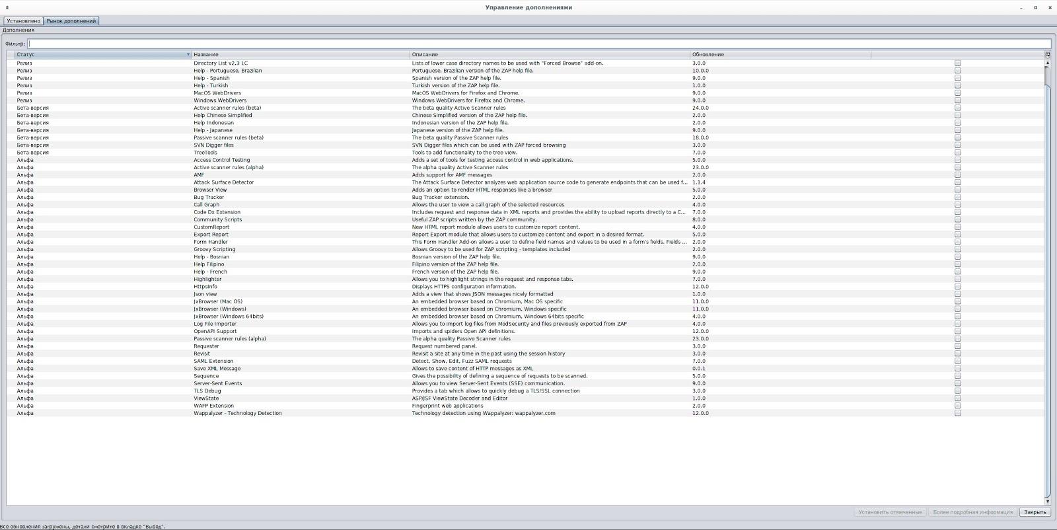Select the Passive scanner rules (beta) name
The width and height of the screenshot is (1057, 530).
(x=229, y=137)
